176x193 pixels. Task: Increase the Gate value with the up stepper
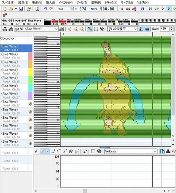coord(172,28)
